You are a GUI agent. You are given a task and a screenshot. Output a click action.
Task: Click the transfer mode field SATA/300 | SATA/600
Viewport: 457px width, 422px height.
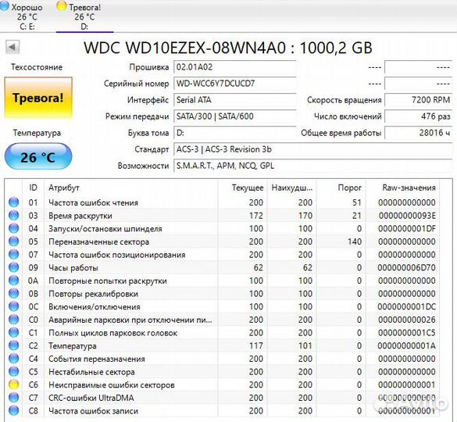pyautogui.click(x=235, y=116)
